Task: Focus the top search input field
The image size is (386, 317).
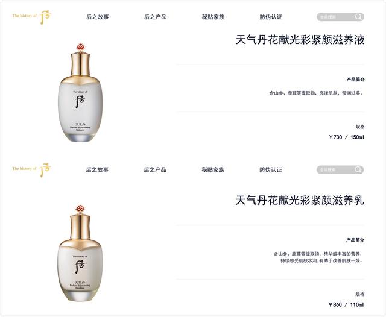Action: (x=336, y=17)
